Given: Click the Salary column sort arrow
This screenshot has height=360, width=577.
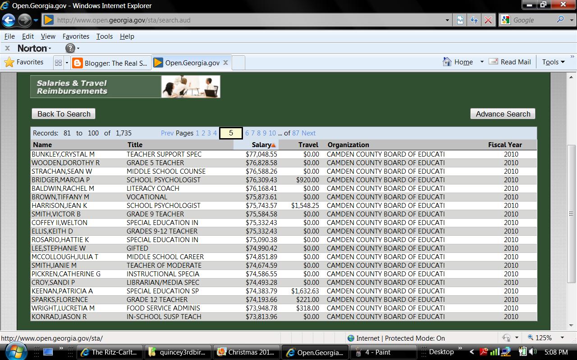Looking at the screenshot, I should click(x=274, y=145).
